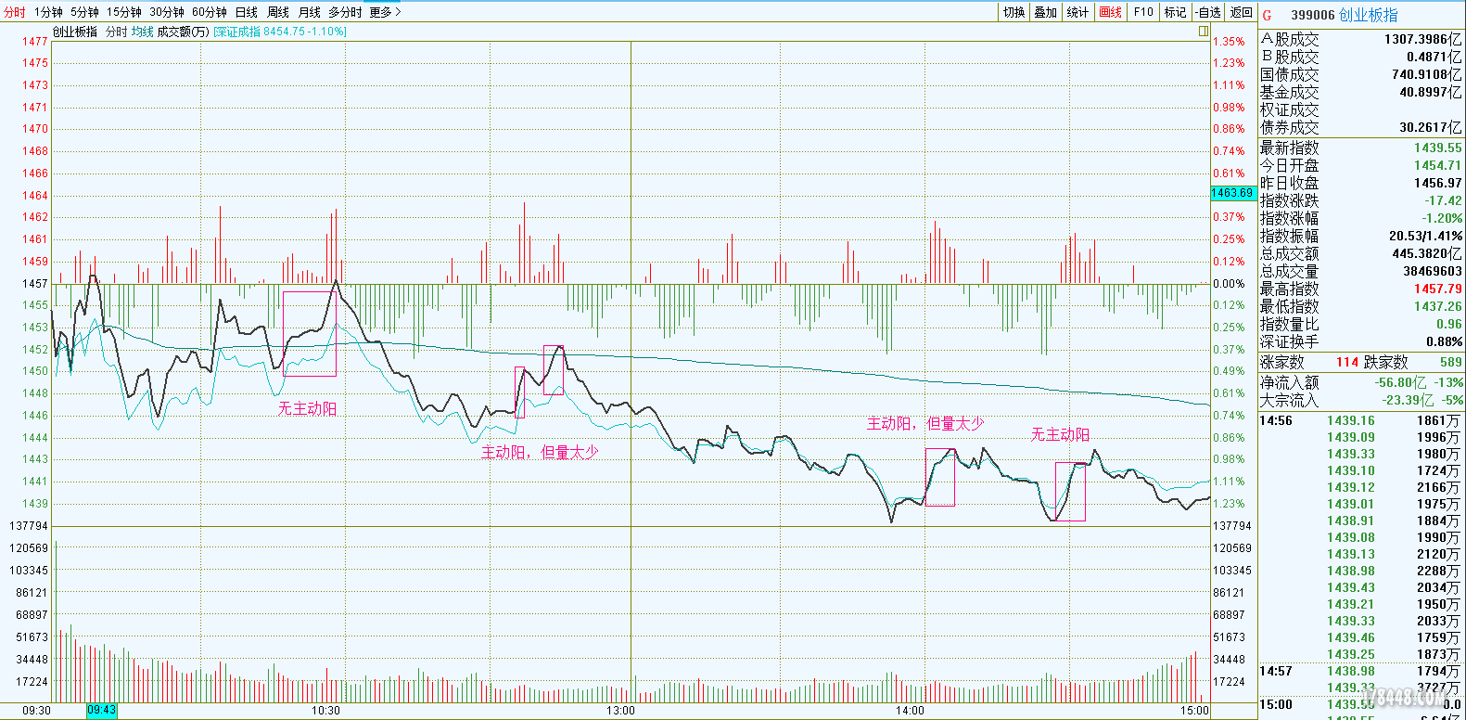Click the 均线 average line legend
Screen dimensions: 1466x720
(x=142, y=32)
